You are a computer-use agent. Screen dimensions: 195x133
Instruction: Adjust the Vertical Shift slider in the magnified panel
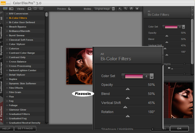click(x=125, y=107)
